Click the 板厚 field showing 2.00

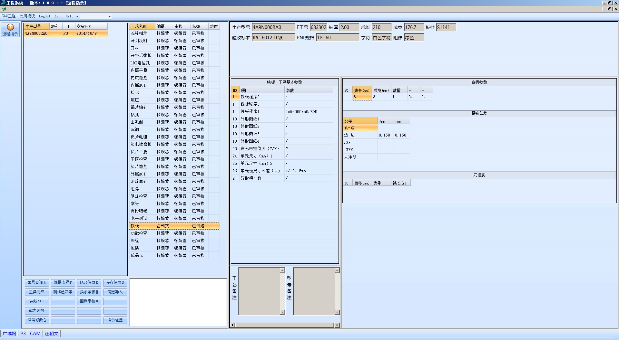(x=349, y=27)
